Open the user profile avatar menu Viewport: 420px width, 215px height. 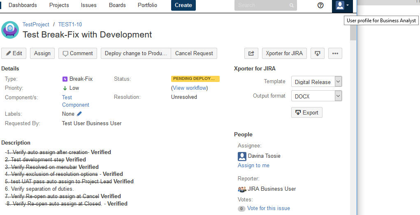coord(342,5)
